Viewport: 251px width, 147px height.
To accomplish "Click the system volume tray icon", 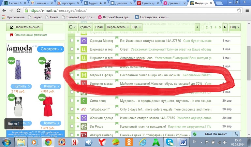I will pos(225,142).
